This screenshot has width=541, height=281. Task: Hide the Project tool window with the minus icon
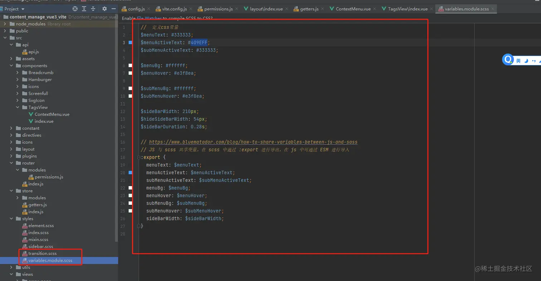(x=113, y=9)
